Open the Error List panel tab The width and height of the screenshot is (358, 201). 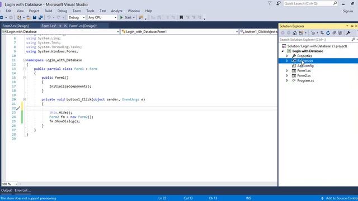[22, 190]
